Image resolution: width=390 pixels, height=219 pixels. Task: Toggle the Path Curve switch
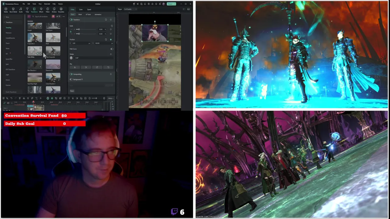pos(112,49)
